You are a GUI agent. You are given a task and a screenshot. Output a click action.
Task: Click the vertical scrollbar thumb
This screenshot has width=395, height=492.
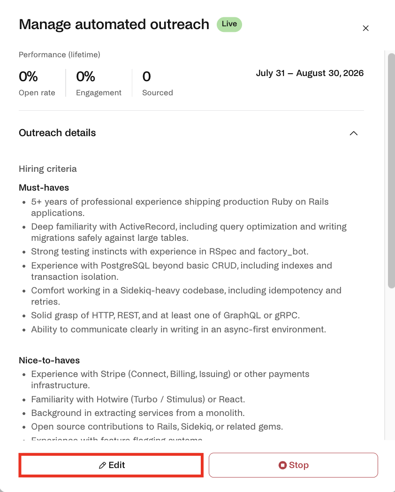[x=391, y=171]
